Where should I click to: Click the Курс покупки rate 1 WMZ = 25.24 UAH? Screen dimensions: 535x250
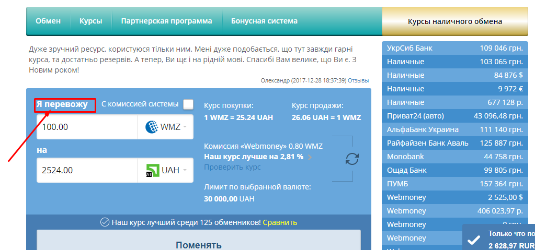click(238, 118)
